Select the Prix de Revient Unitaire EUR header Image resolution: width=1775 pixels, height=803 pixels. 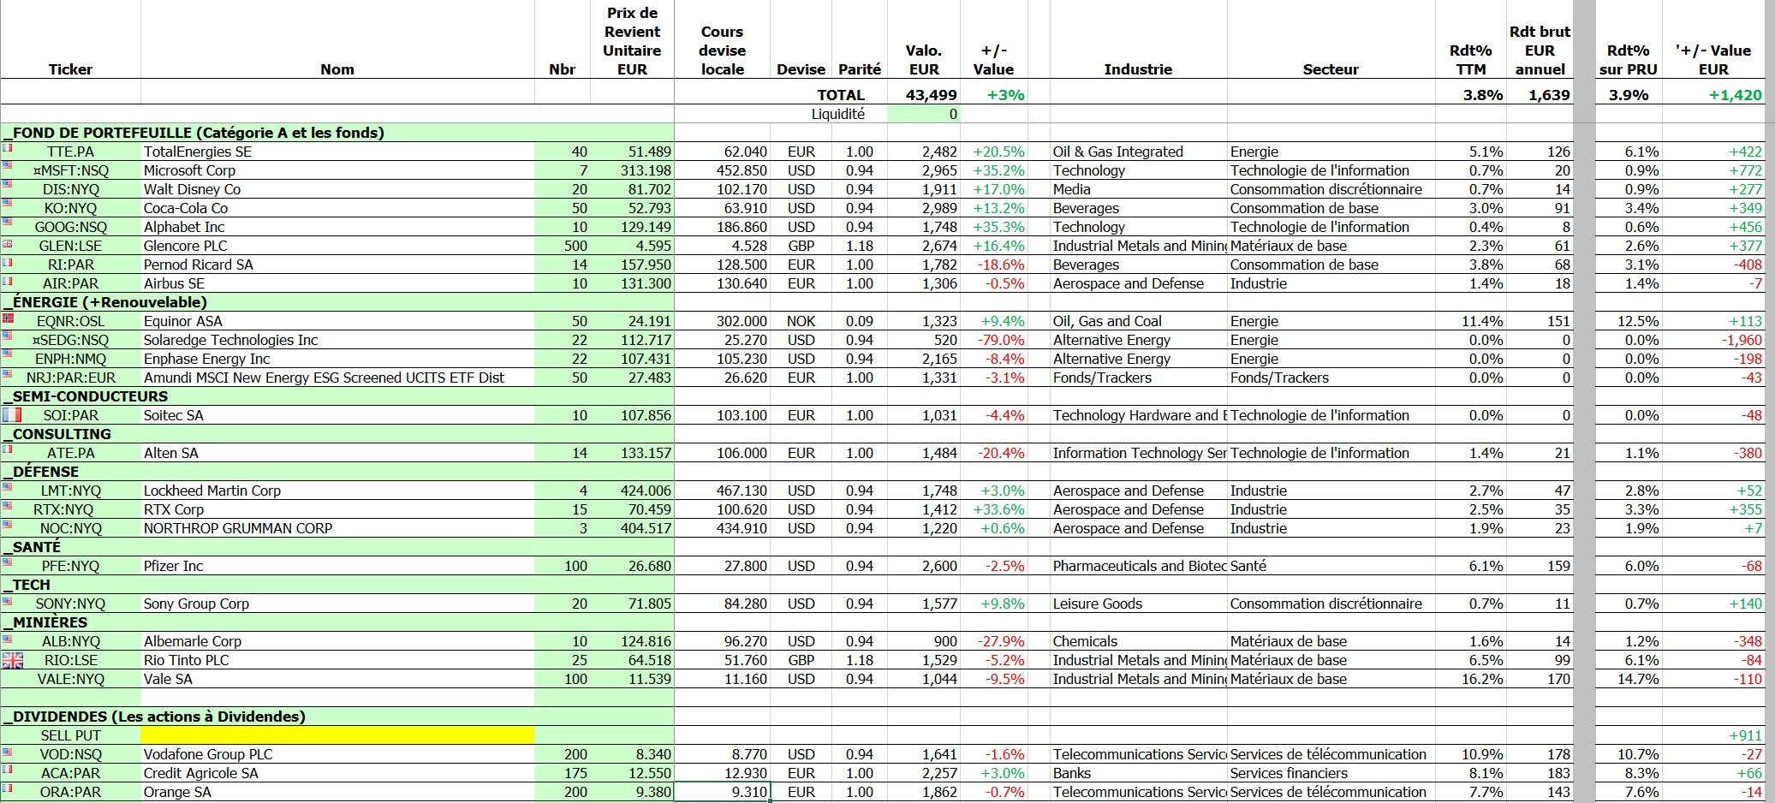tap(632, 41)
